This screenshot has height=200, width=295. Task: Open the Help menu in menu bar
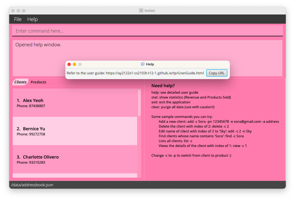coord(32,19)
